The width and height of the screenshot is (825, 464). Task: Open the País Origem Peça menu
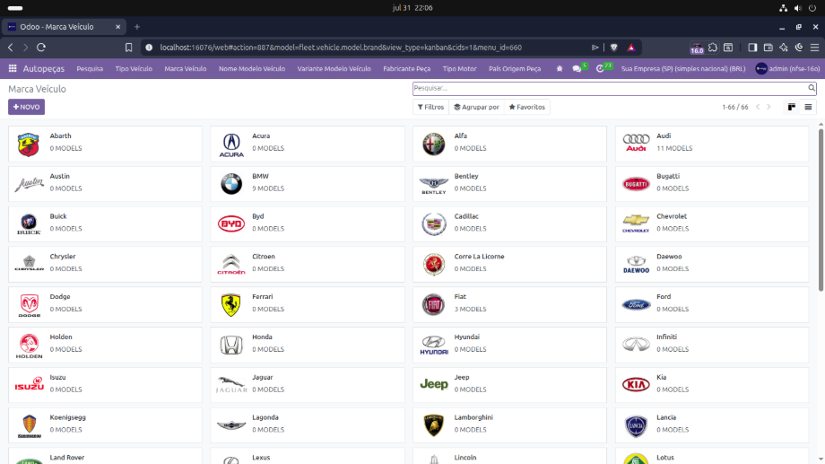(515, 68)
